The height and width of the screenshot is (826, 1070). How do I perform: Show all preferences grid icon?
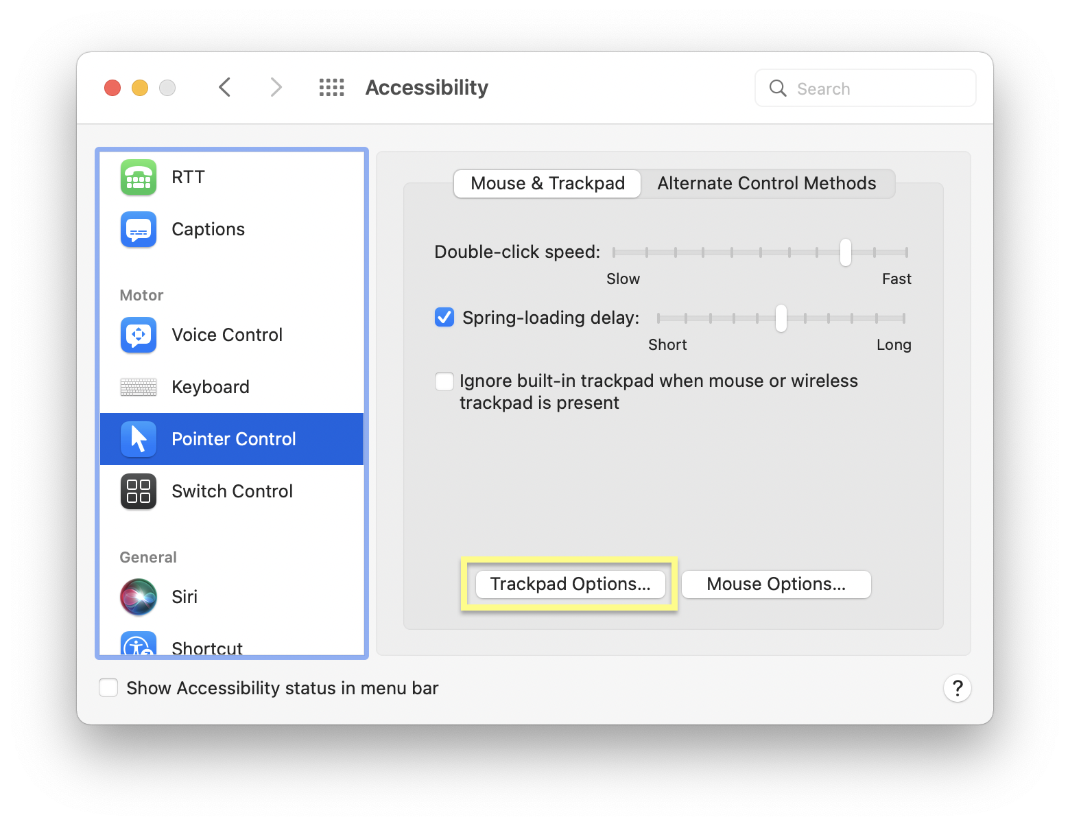coord(332,87)
